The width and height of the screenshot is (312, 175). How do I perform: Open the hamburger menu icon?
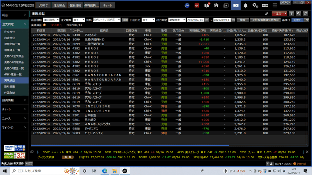(x=275, y=5)
